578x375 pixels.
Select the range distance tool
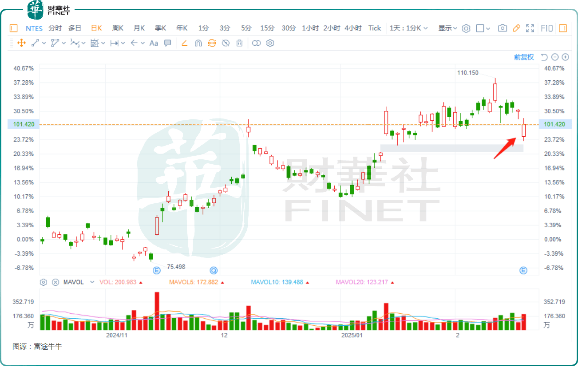(x=114, y=43)
